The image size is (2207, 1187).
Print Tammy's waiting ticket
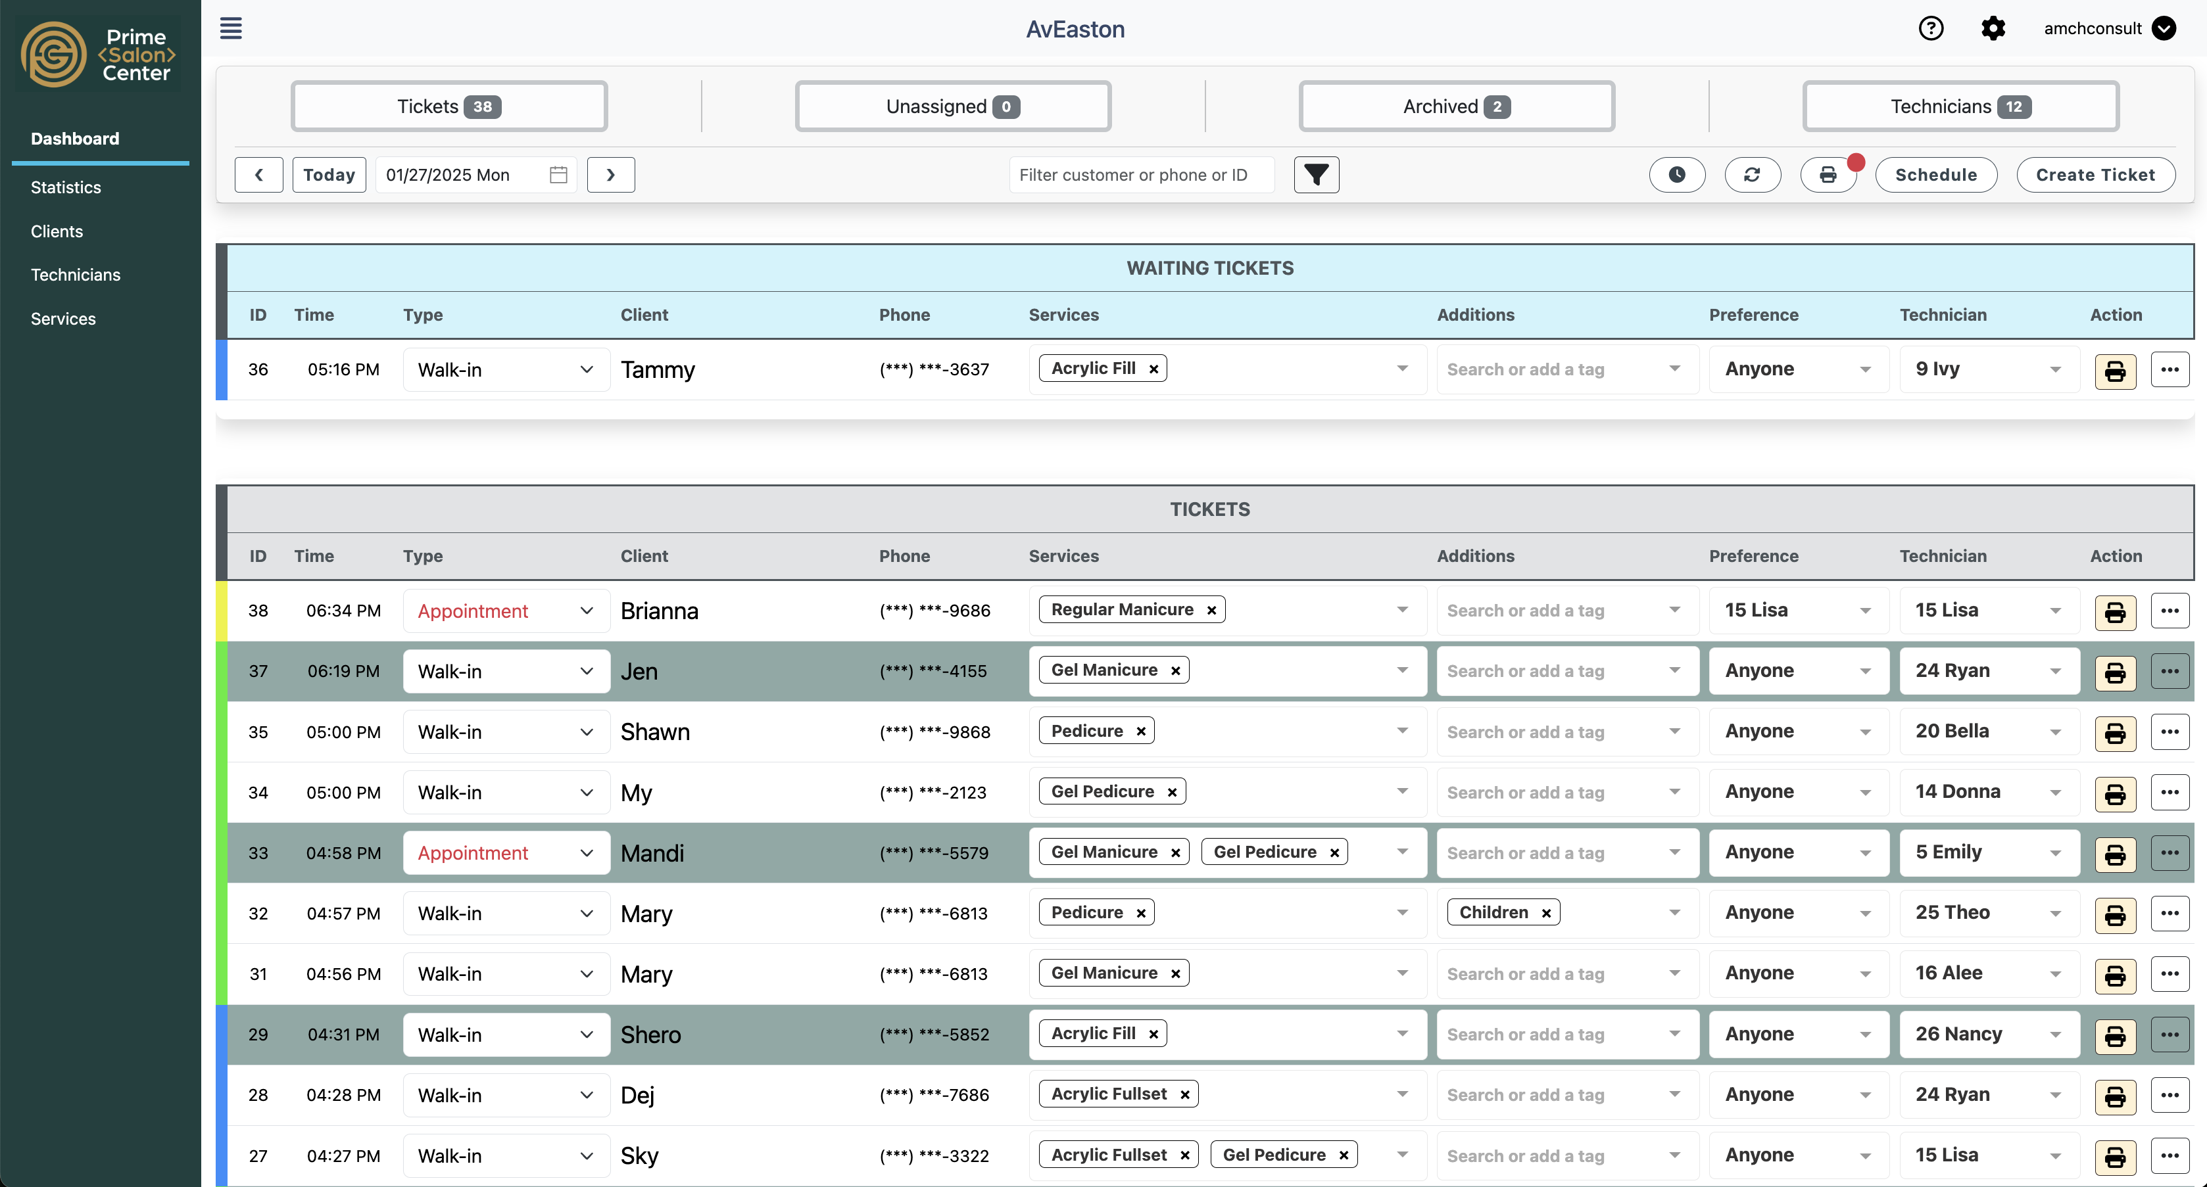[2114, 371]
